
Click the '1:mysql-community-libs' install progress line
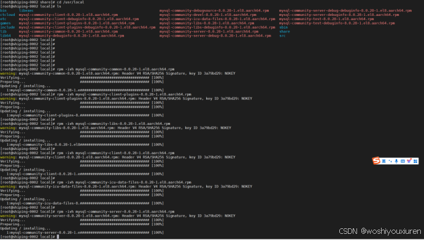coord(85,144)
